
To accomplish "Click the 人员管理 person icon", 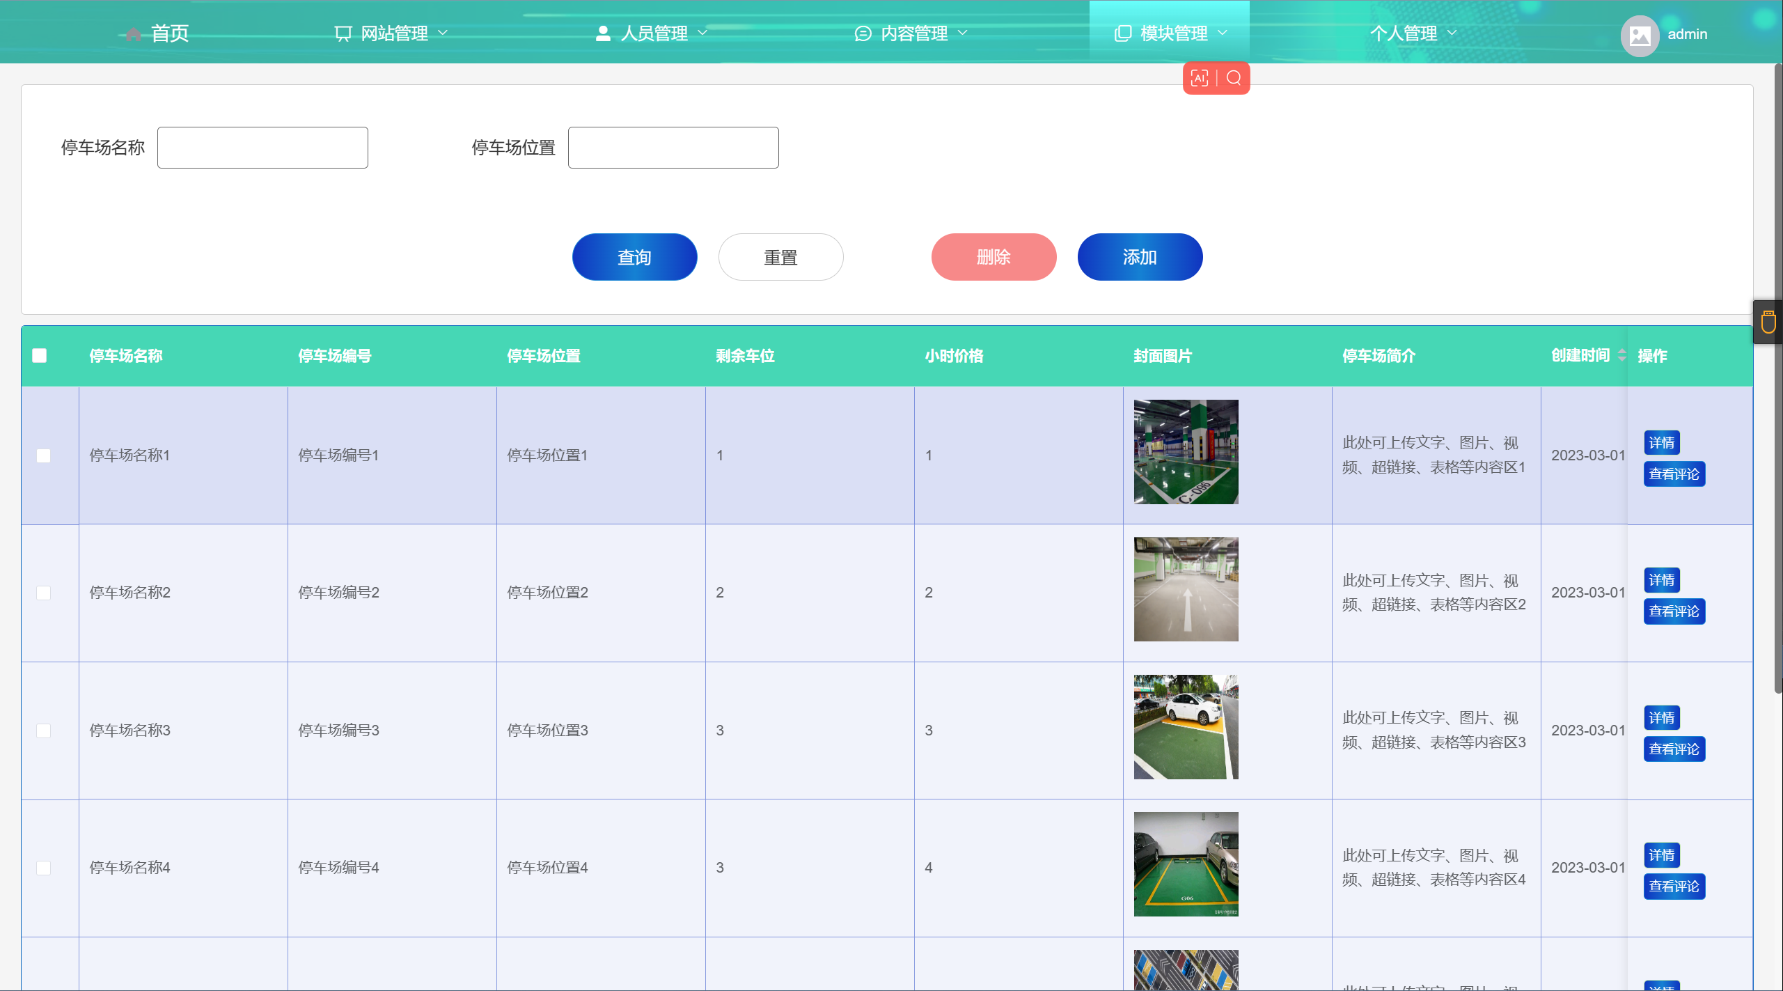I will 603,33.
